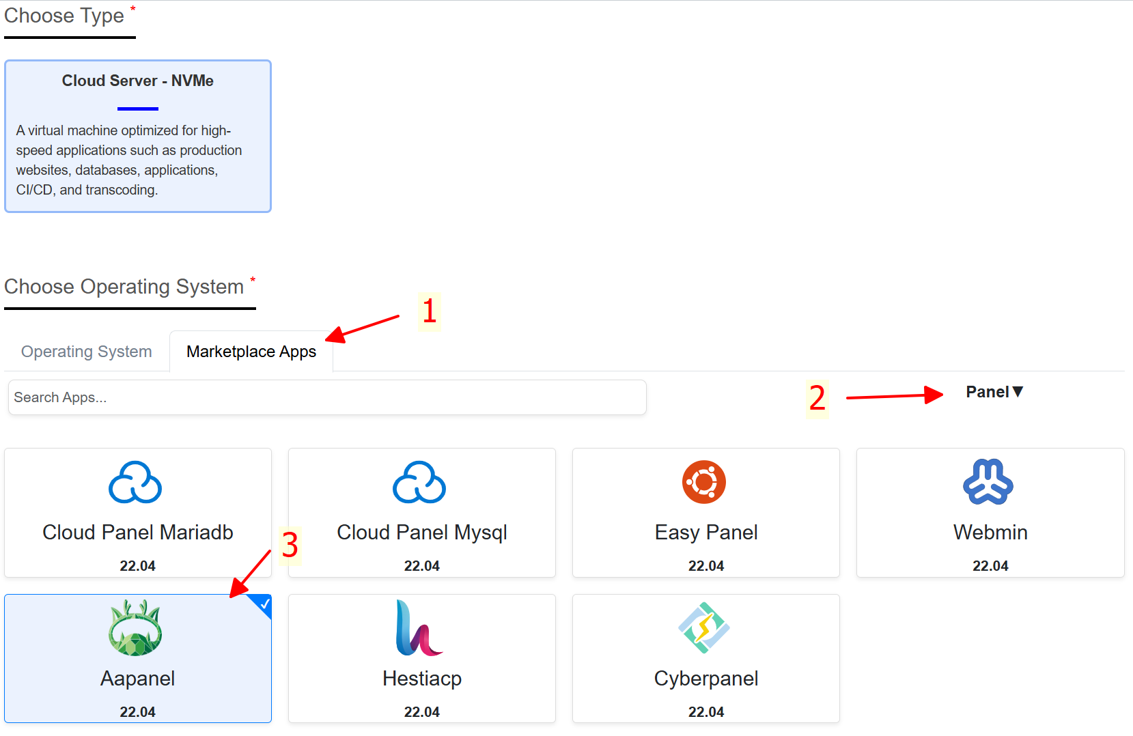The width and height of the screenshot is (1133, 736).
Task: Click the Cyberpanel lightning logo
Action: tap(704, 627)
